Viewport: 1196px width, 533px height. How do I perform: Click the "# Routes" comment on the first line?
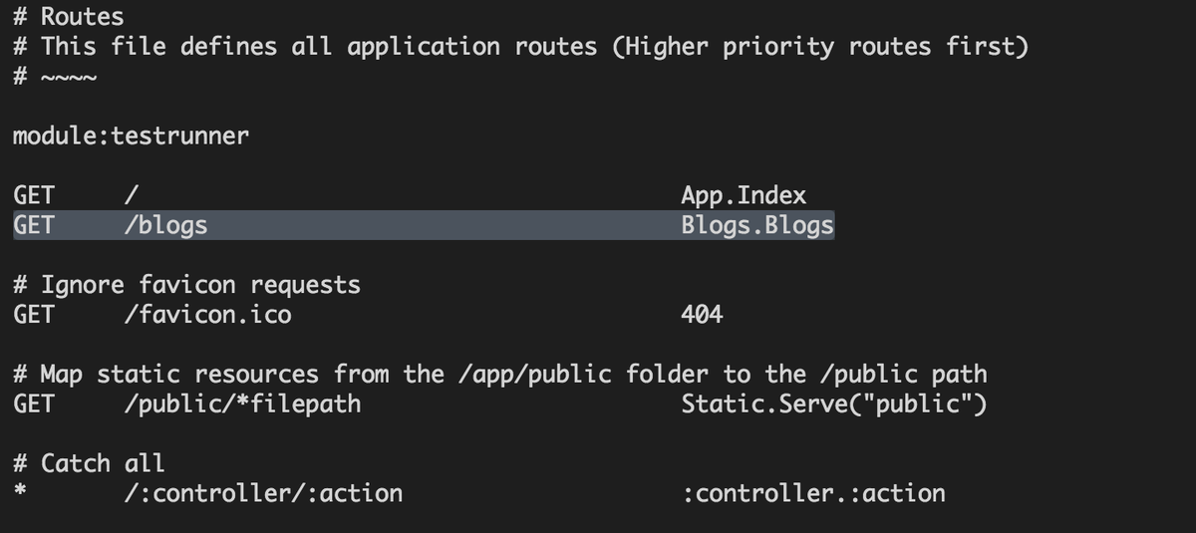[x=68, y=16]
